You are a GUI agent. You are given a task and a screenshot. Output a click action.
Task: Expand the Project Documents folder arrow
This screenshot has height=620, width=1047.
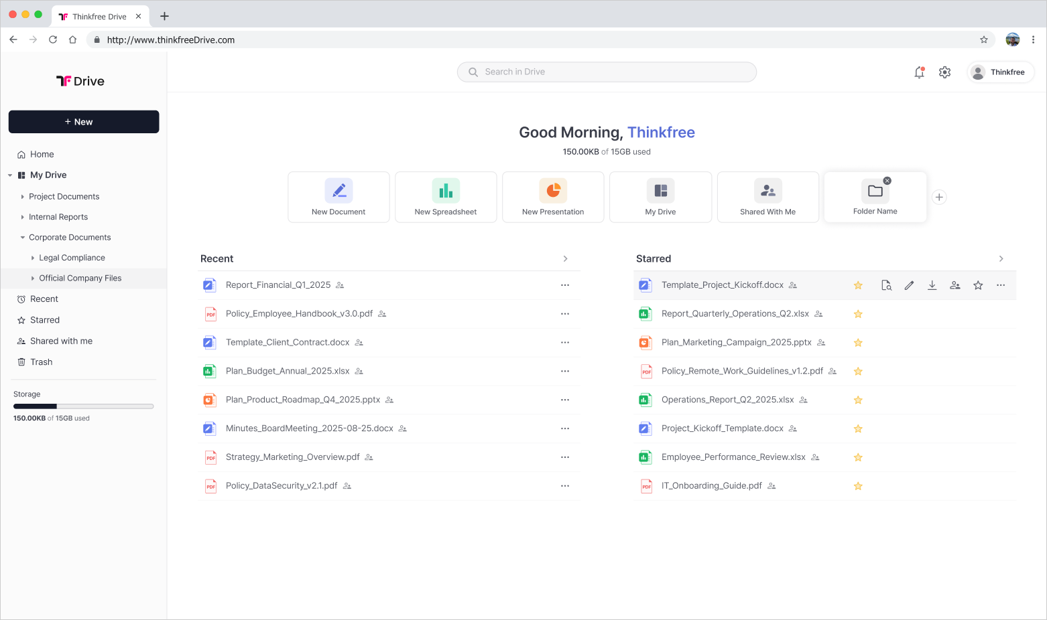(x=22, y=197)
